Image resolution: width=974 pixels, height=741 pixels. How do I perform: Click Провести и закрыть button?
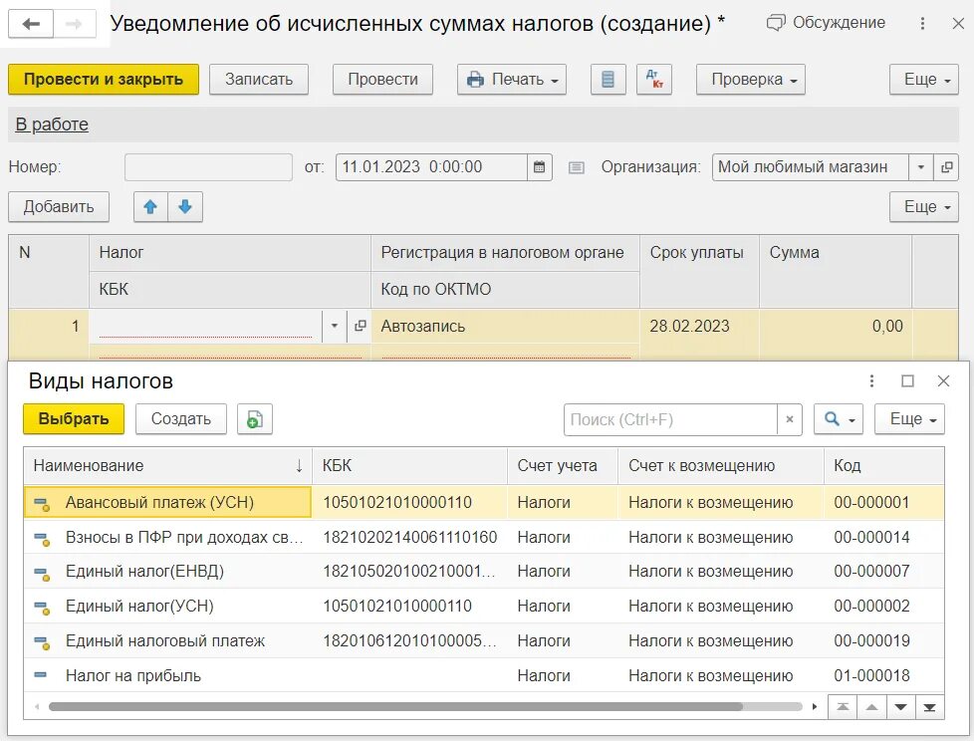(x=104, y=80)
